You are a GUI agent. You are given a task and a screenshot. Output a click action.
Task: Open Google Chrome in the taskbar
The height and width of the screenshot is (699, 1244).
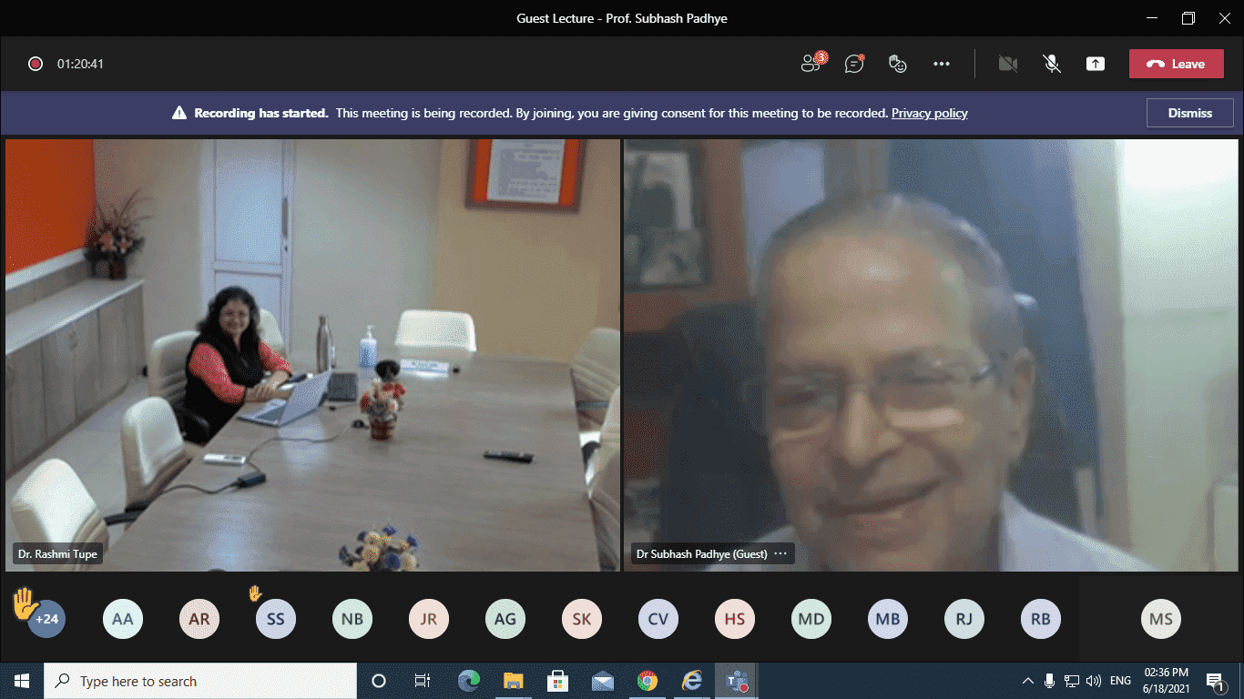pos(647,681)
